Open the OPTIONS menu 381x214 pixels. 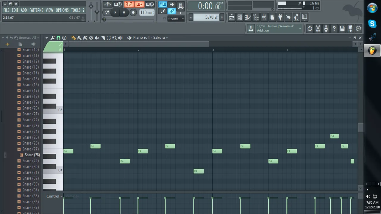[62, 10]
